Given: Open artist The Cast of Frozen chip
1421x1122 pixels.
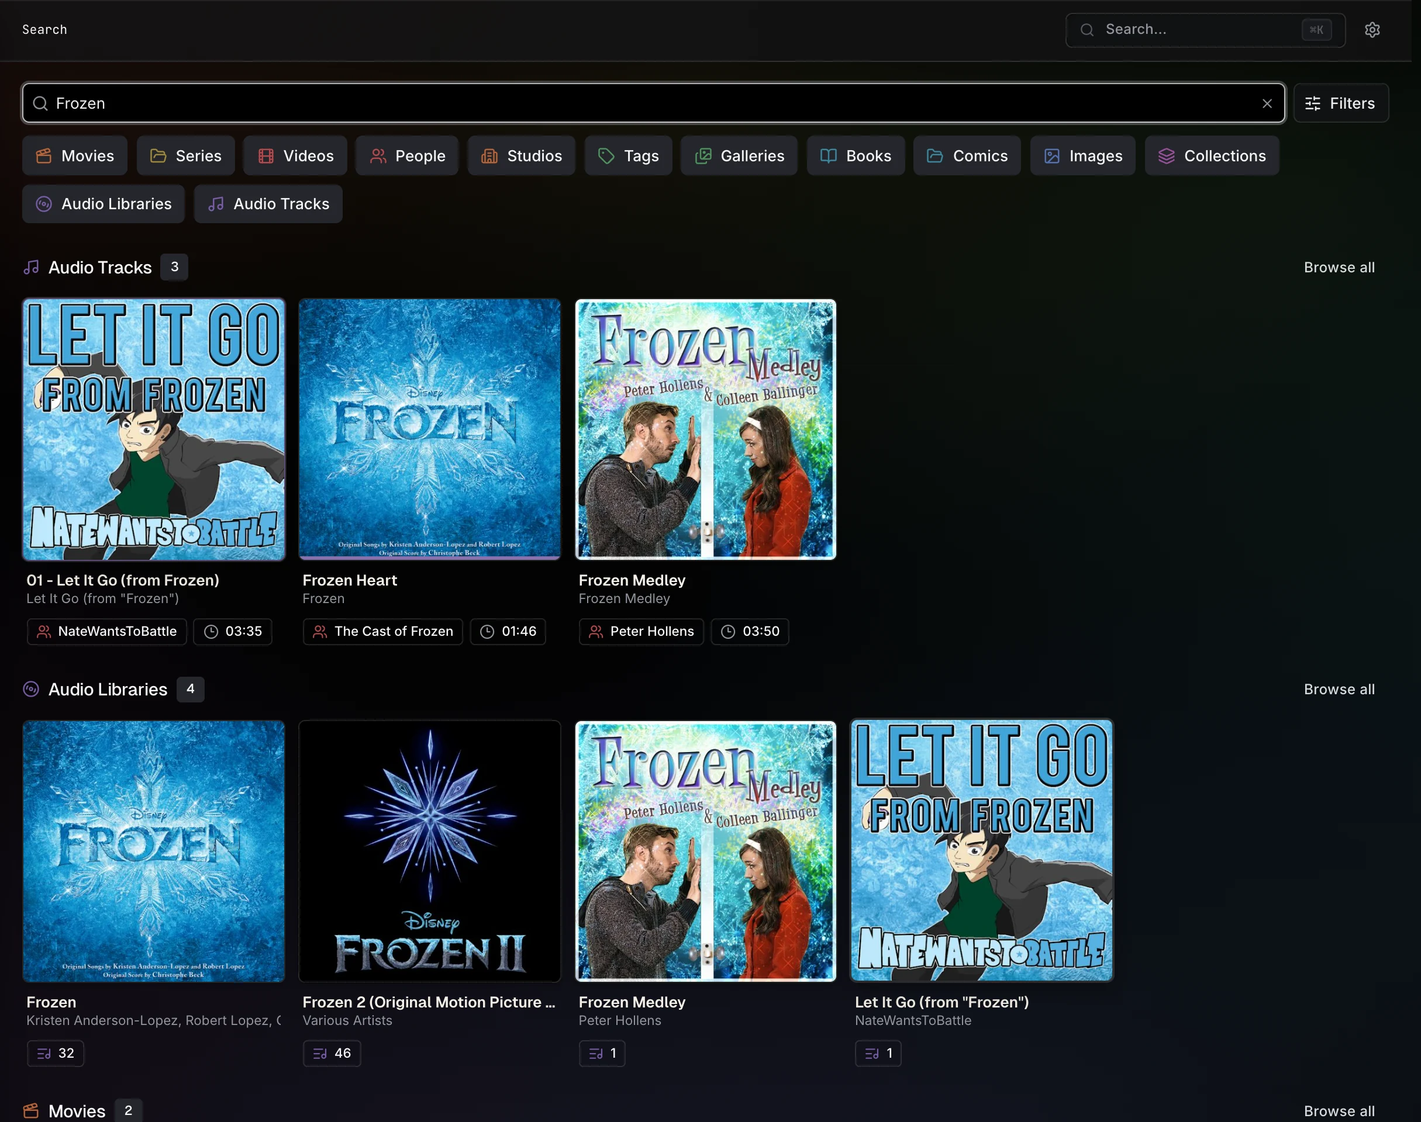Looking at the screenshot, I should pyautogui.click(x=382, y=631).
